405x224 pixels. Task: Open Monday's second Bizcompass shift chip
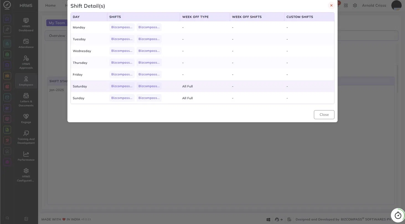pos(149,27)
